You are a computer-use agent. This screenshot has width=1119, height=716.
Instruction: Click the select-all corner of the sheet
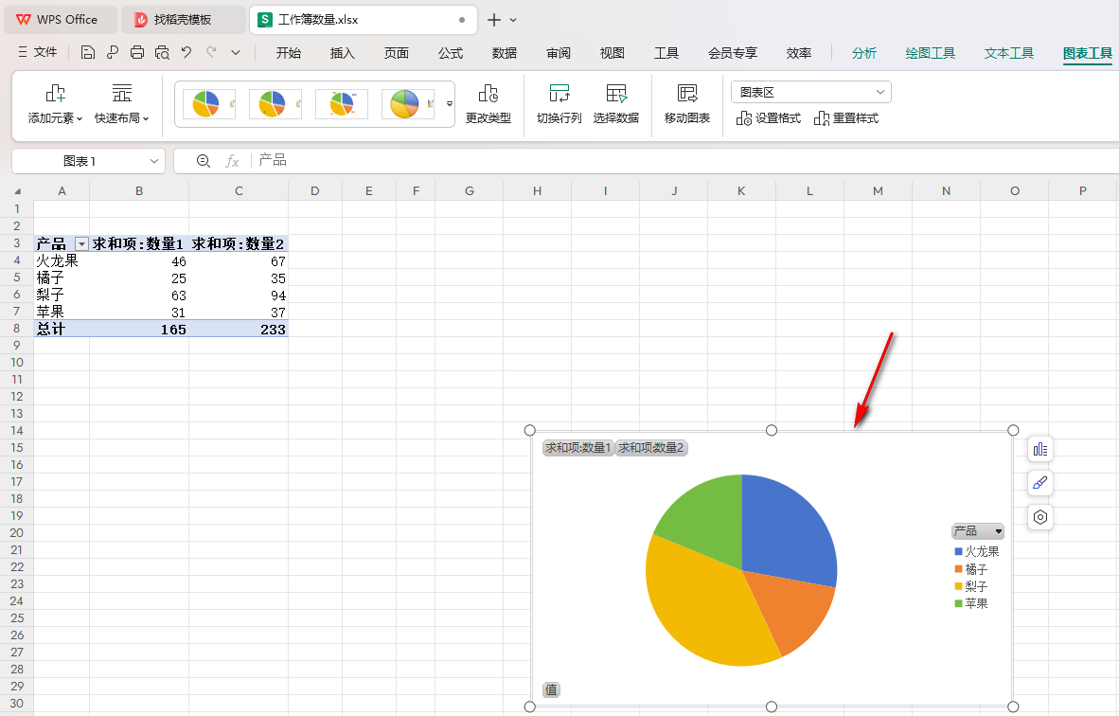point(17,191)
